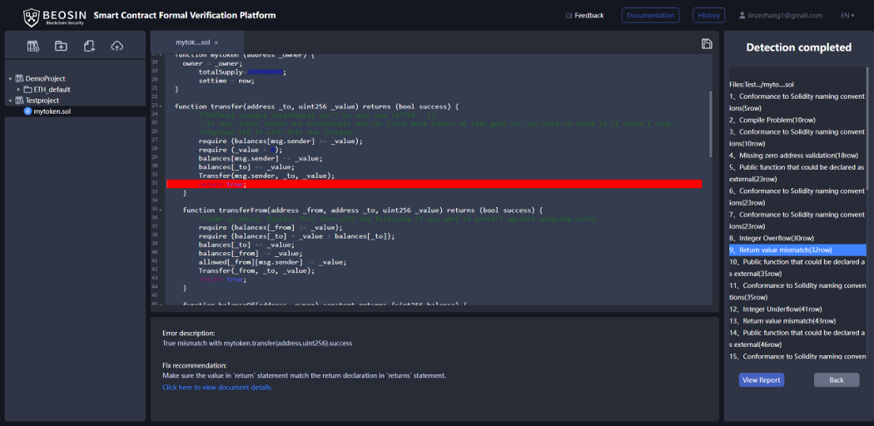Viewport: 874px width, 426px height.
Task: Click the save floppy disk icon
Action: (706, 44)
